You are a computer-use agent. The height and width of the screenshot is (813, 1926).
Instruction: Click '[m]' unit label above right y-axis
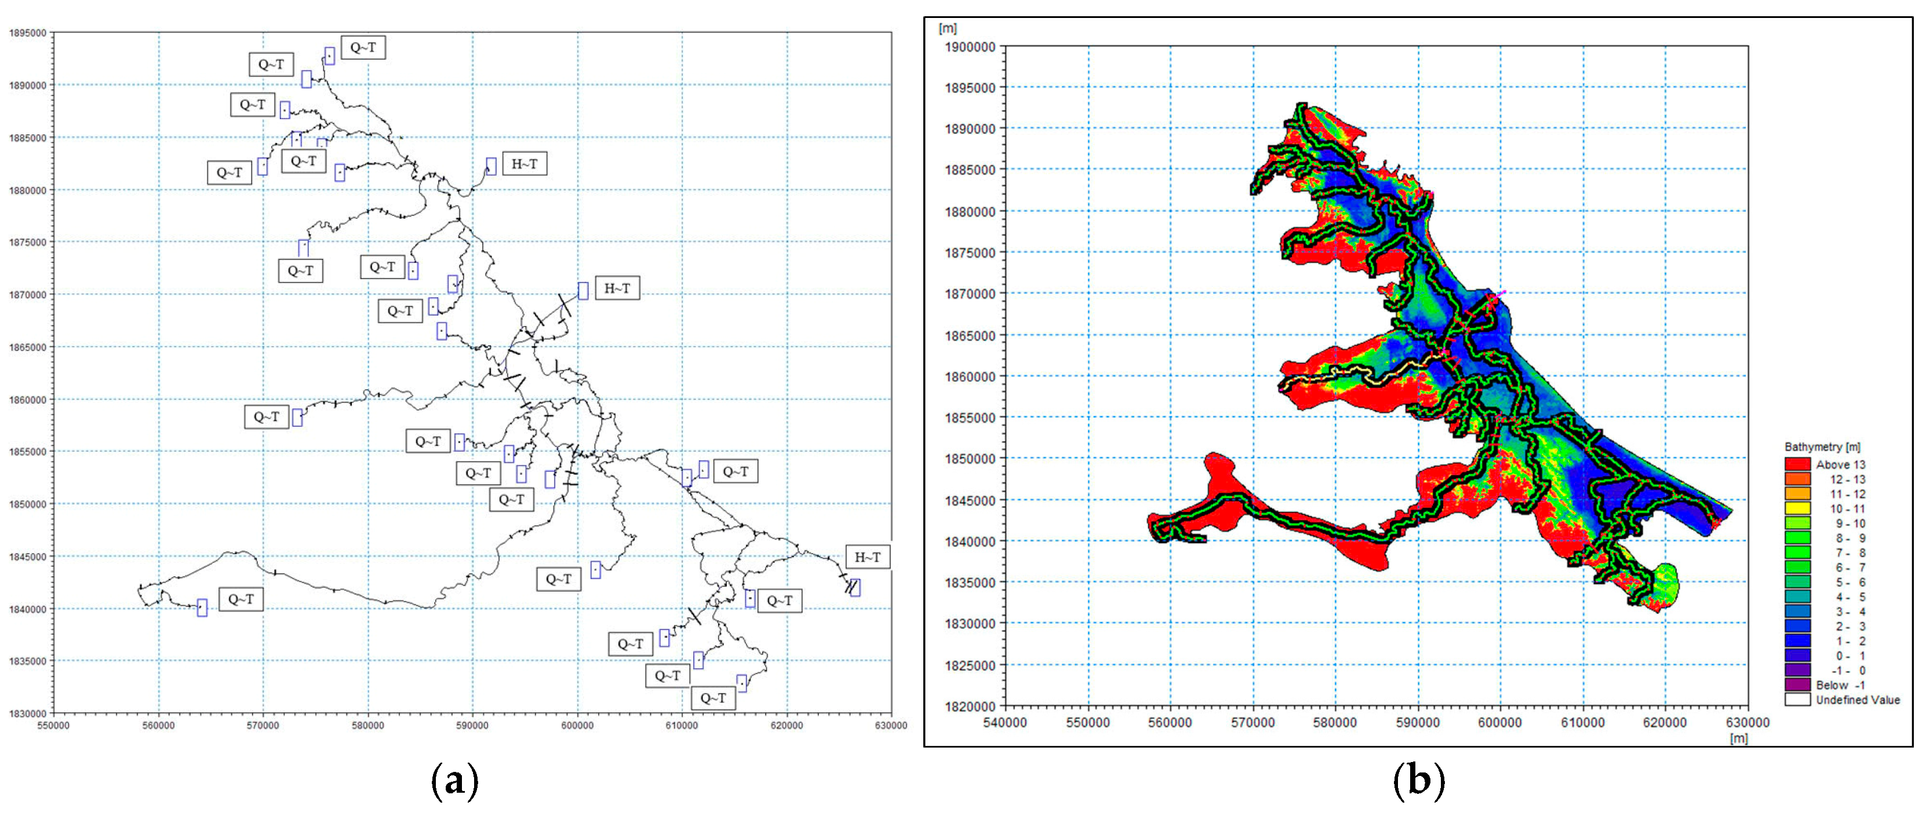click(x=947, y=28)
